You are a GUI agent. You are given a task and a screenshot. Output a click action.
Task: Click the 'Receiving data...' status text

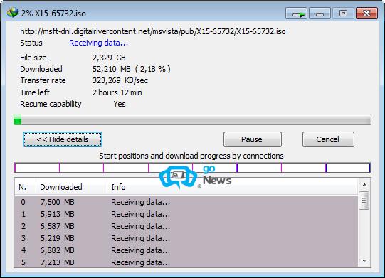[98, 43]
